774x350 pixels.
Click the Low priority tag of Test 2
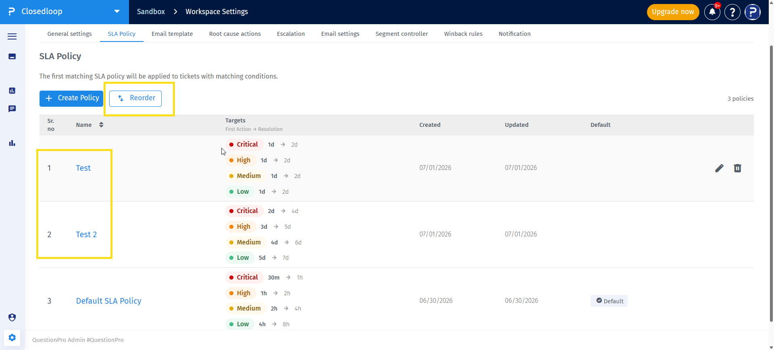pyautogui.click(x=240, y=258)
